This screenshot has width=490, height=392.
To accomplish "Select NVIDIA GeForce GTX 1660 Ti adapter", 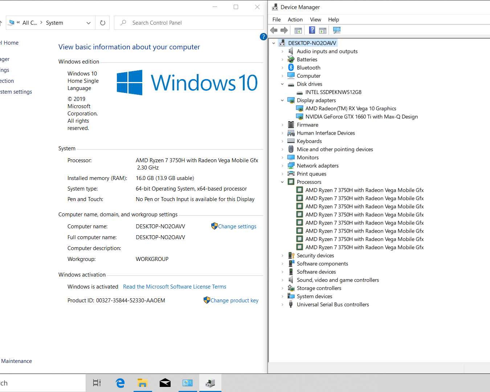I will pos(362,117).
